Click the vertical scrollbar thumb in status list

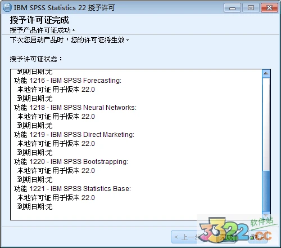[266, 192]
